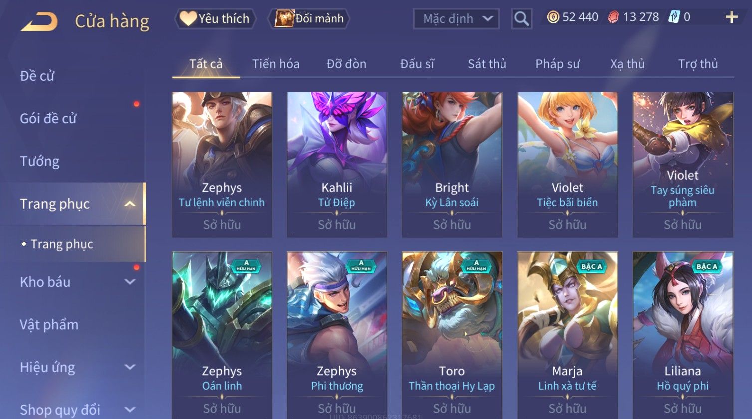The width and height of the screenshot is (752, 419).
Task: Open the Tướng sidebar entry
Action: pyautogui.click(x=40, y=161)
